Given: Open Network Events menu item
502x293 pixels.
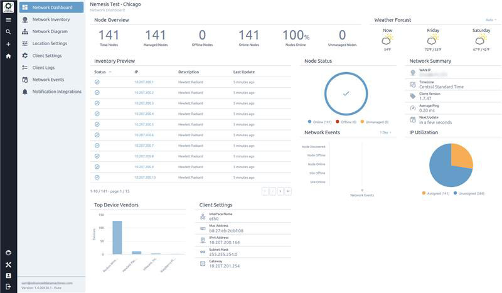Looking at the screenshot, I should pyautogui.click(x=51, y=80).
